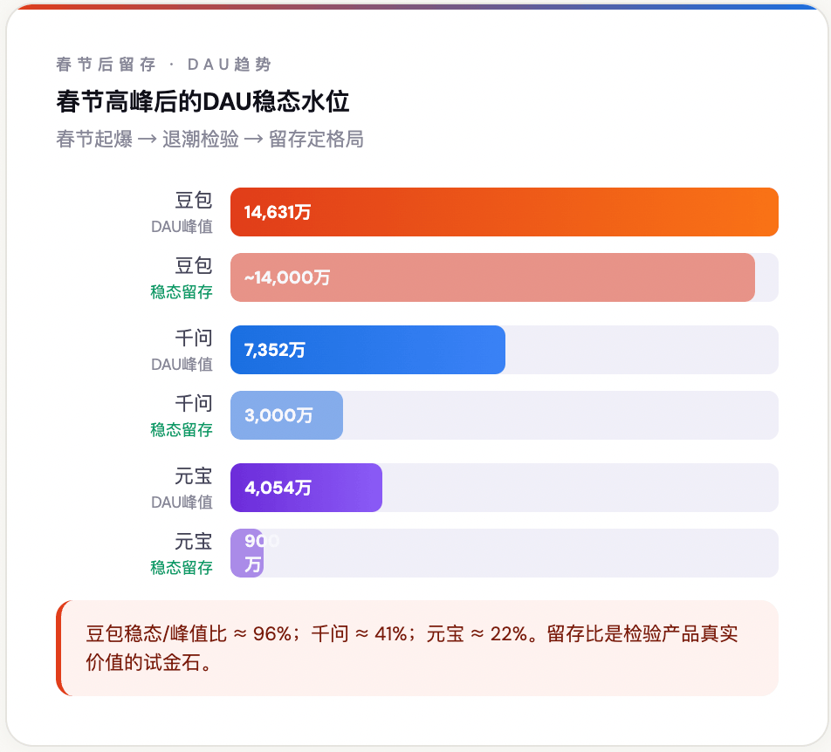Click the 春节后留存 · DAU趋势 header tag
Viewport: 831px width, 752px height.
163,65
